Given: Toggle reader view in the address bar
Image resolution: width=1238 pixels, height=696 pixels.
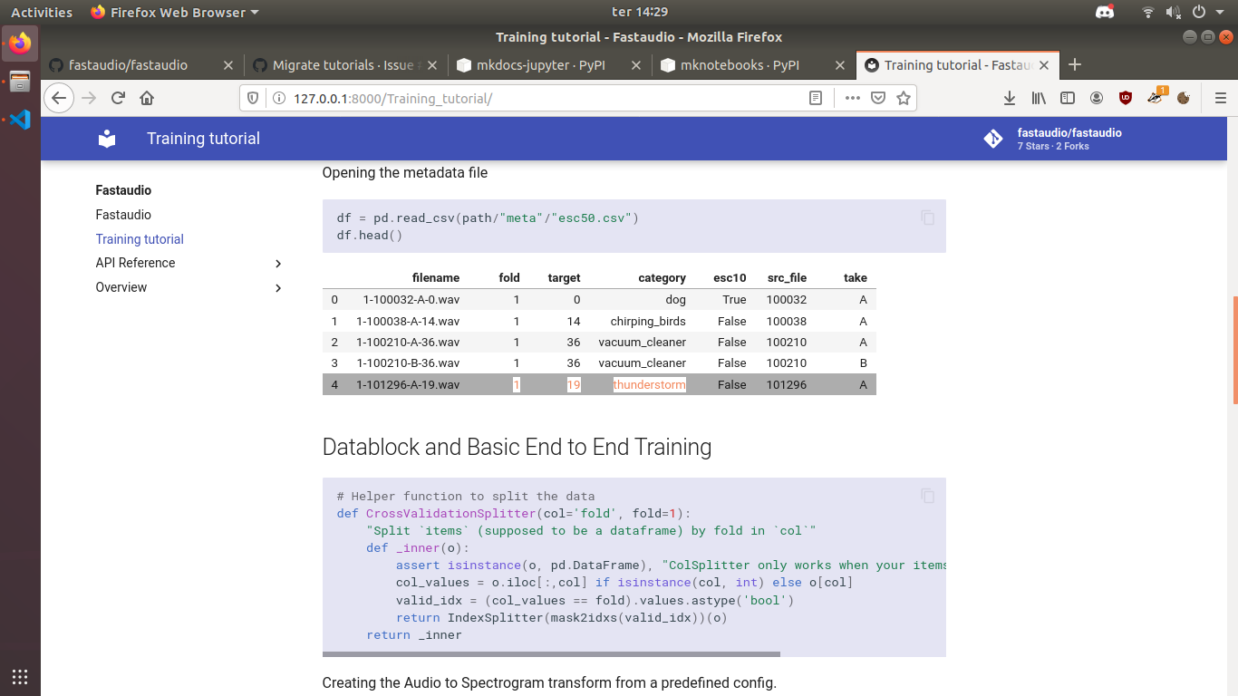Looking at the screenshot, I should [x=815, y=97].
